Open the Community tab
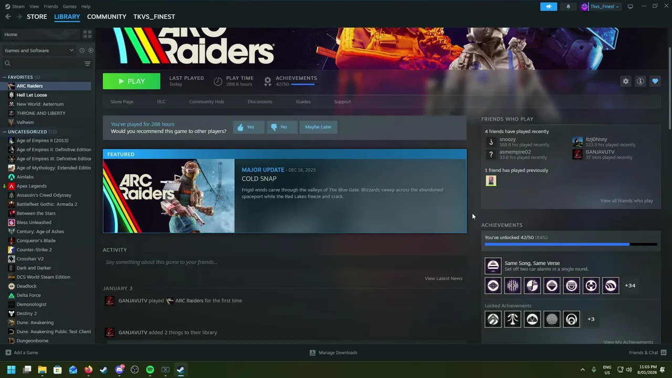672x378 pixels. coord(107,17)
